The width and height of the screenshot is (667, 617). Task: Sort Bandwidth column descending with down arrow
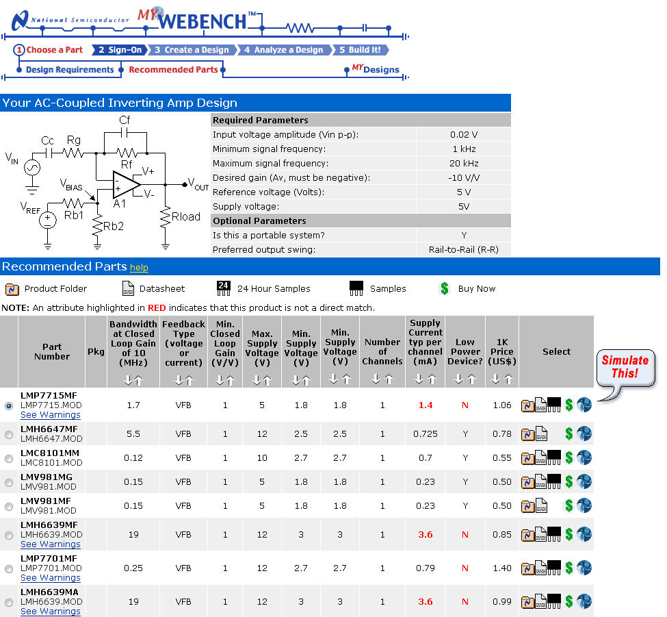128,380
